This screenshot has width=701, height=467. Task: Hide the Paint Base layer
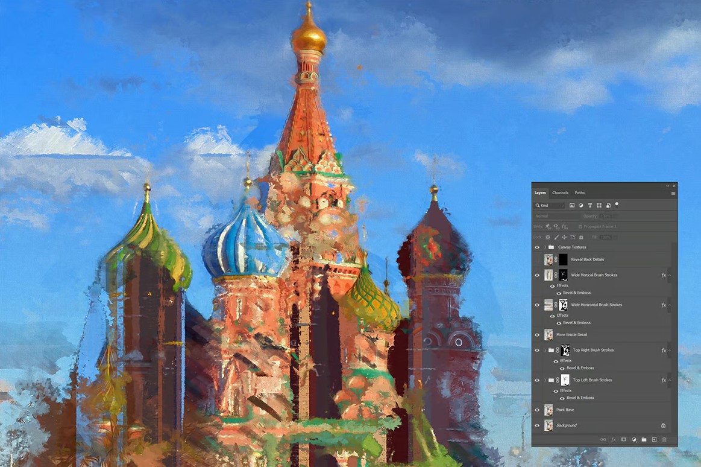pos(537,410)
